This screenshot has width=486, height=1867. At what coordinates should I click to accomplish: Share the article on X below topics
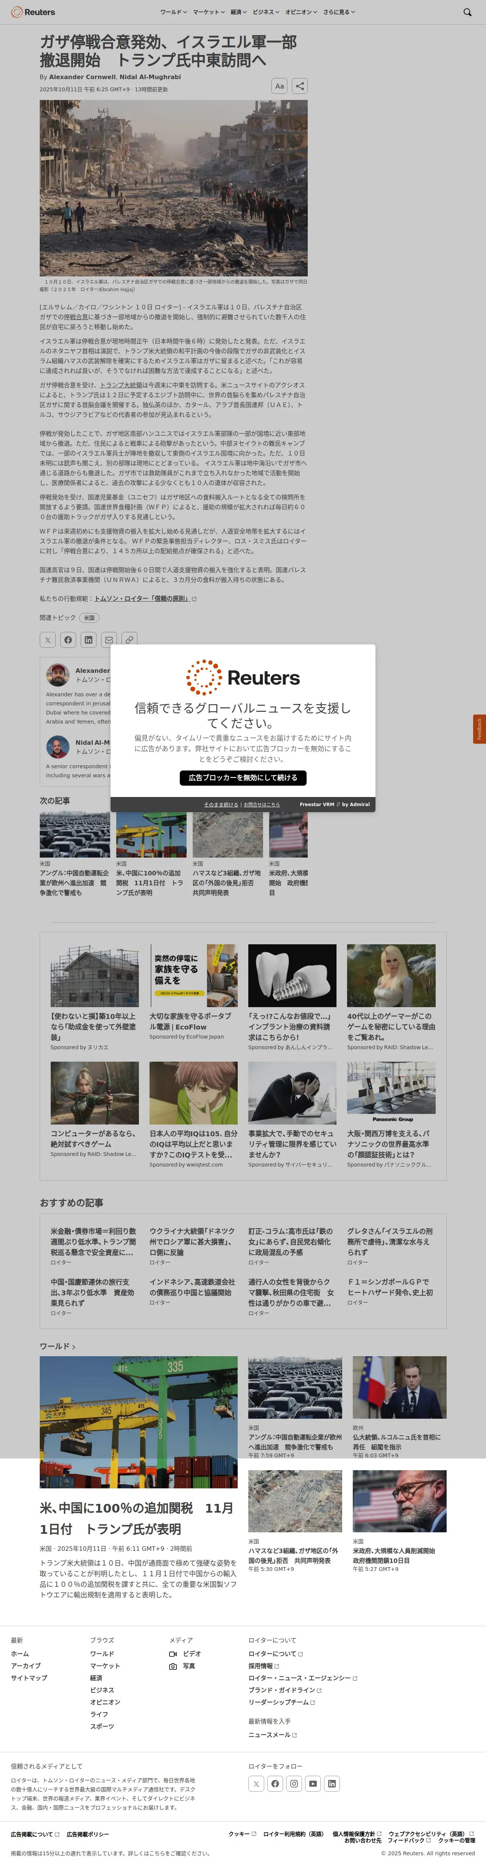pyautogui.click(x=47, y=640)
